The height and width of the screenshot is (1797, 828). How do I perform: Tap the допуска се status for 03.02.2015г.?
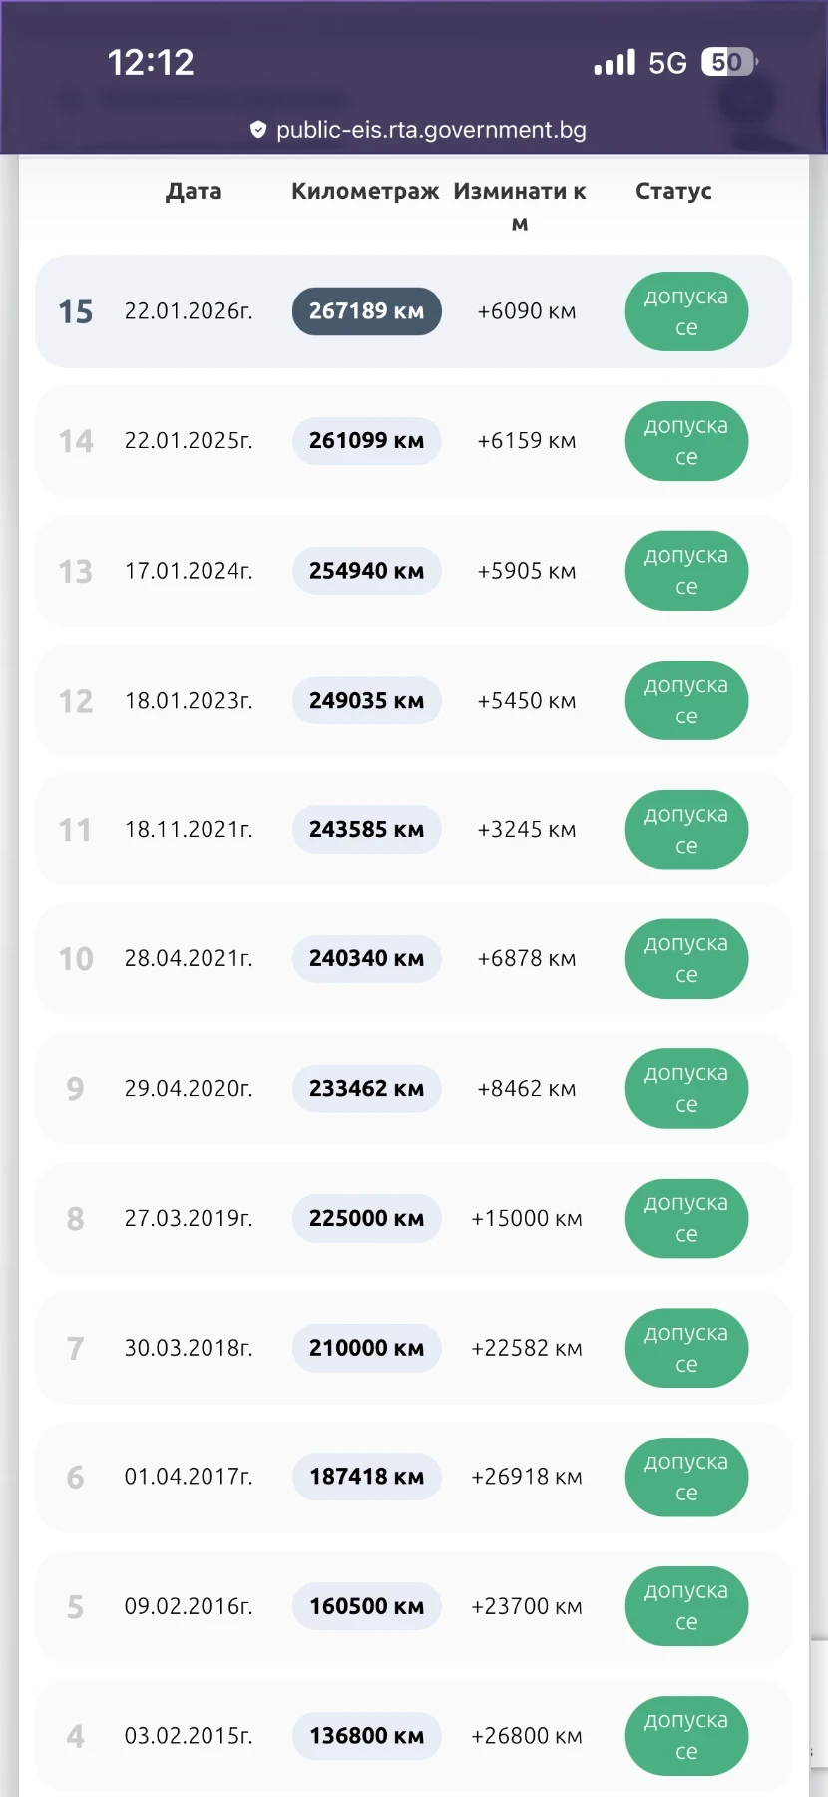pos(686,1736)
